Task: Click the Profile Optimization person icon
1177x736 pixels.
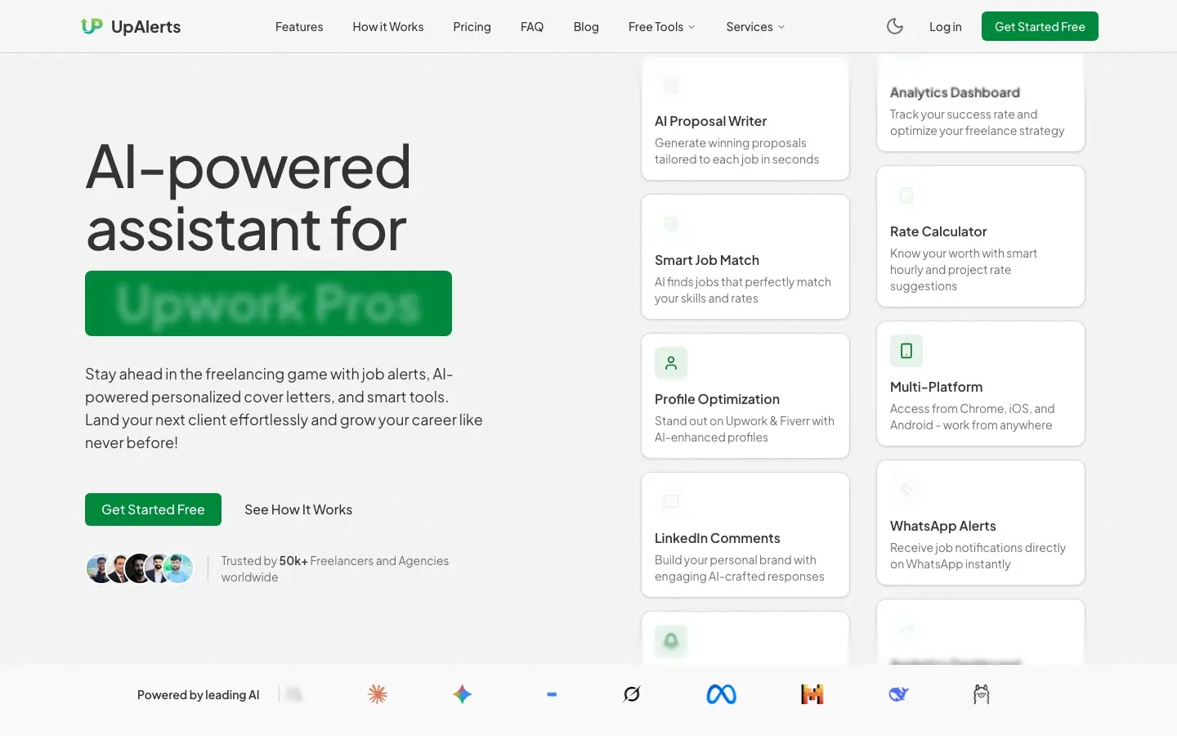Action: coord(671,363)
